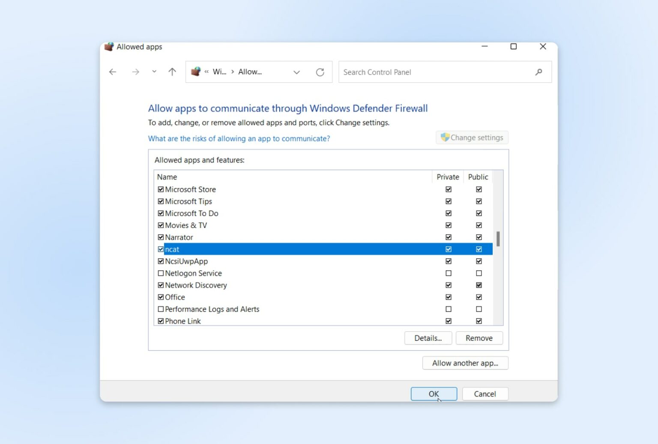Click the Allow another app button
Viewport: 658px width, 444px height.
tap(465, 363)
